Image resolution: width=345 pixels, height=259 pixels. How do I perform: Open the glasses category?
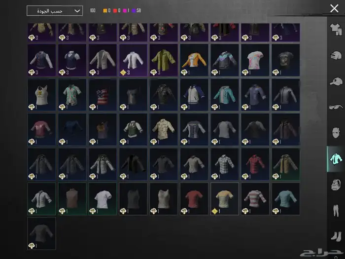336,107
